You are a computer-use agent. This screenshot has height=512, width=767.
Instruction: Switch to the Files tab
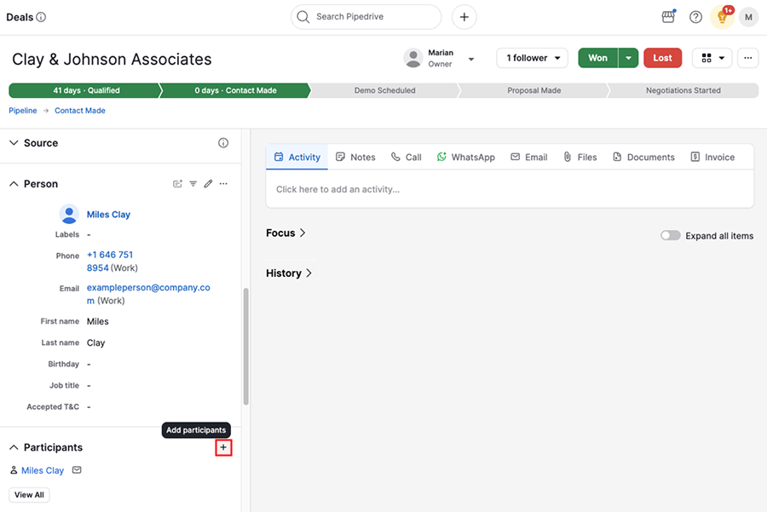(580, 157)
